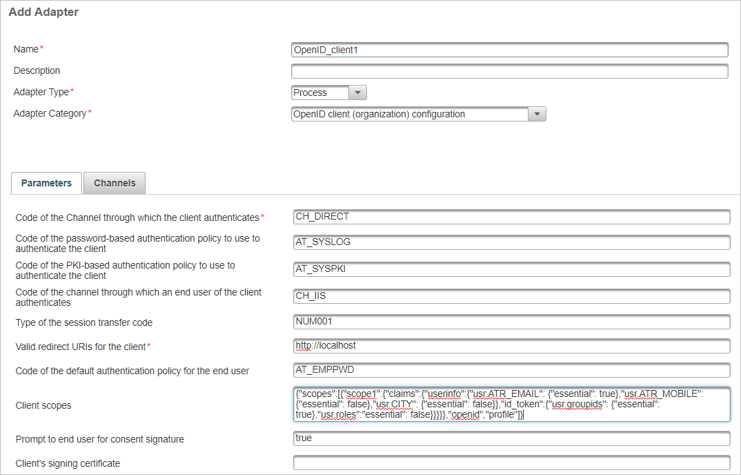Click inside the Client scopes JSON text area
The image size is (741, 475).
pyautogui.click(x=511, y=404)
